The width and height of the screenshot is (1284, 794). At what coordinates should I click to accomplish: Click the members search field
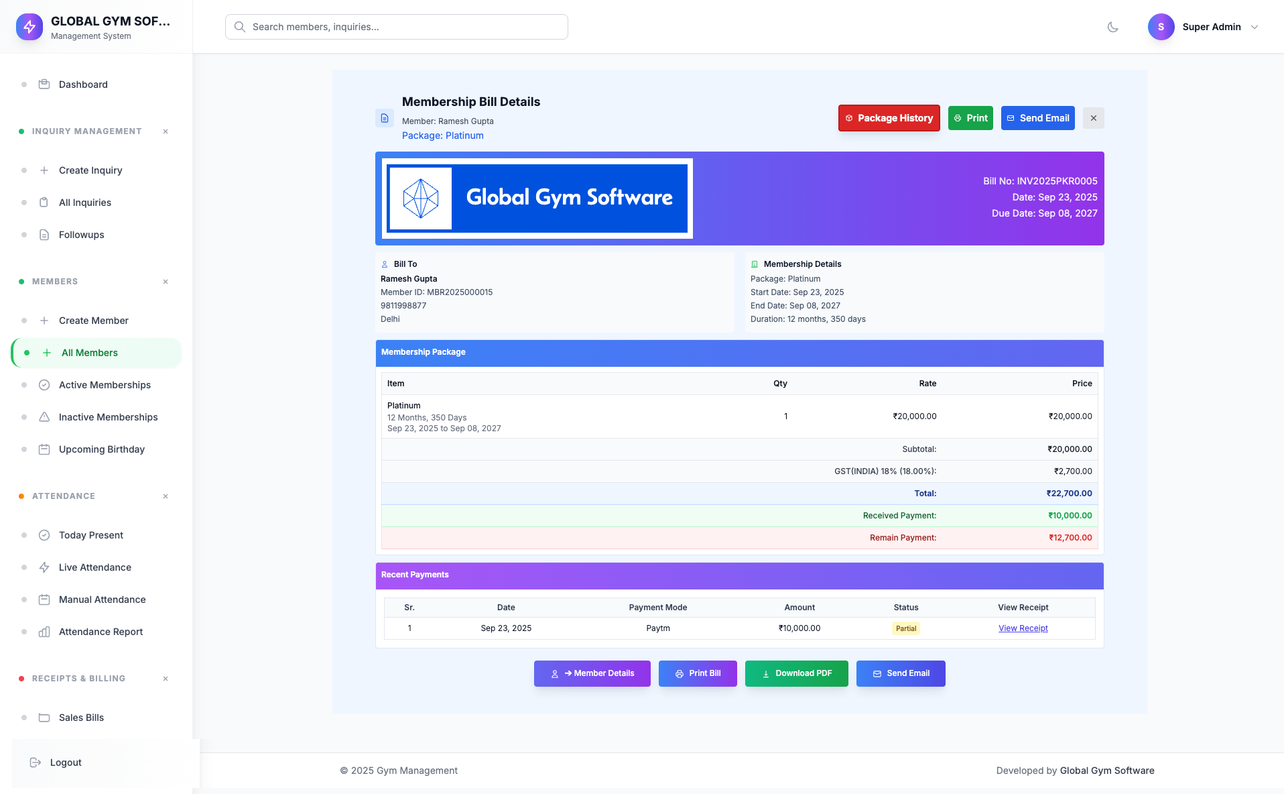pos(396,27)
